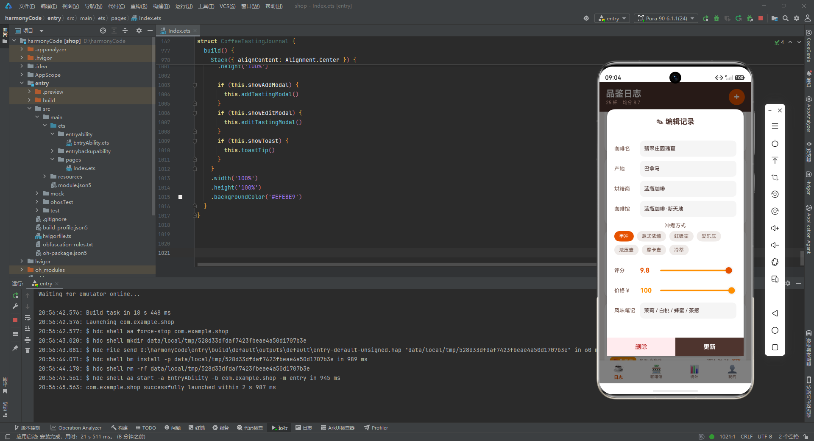Open the Profiler tool window tab
The image size is (814, 441).
pos(376,427)
